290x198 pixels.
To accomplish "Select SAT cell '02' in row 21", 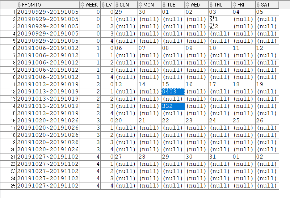I will click(x=267, y=157).
